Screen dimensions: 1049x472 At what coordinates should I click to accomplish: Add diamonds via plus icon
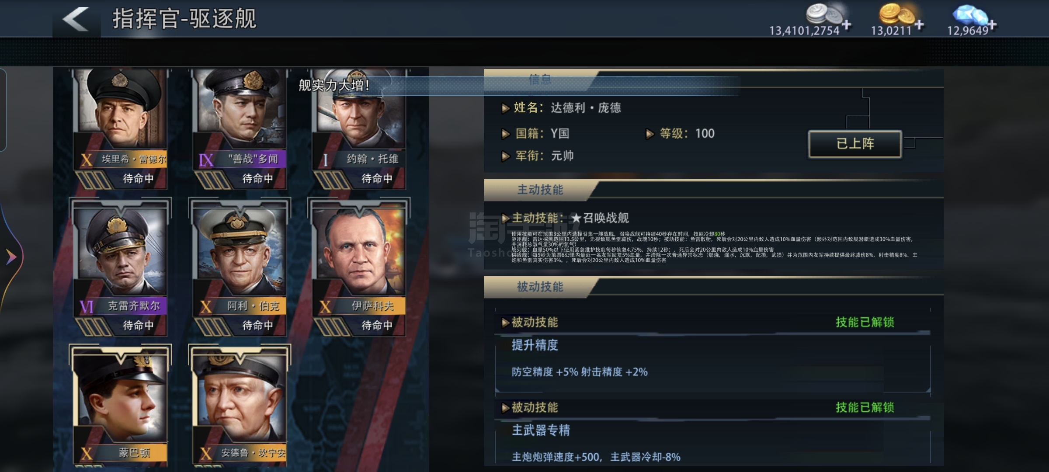click(992, 24)
